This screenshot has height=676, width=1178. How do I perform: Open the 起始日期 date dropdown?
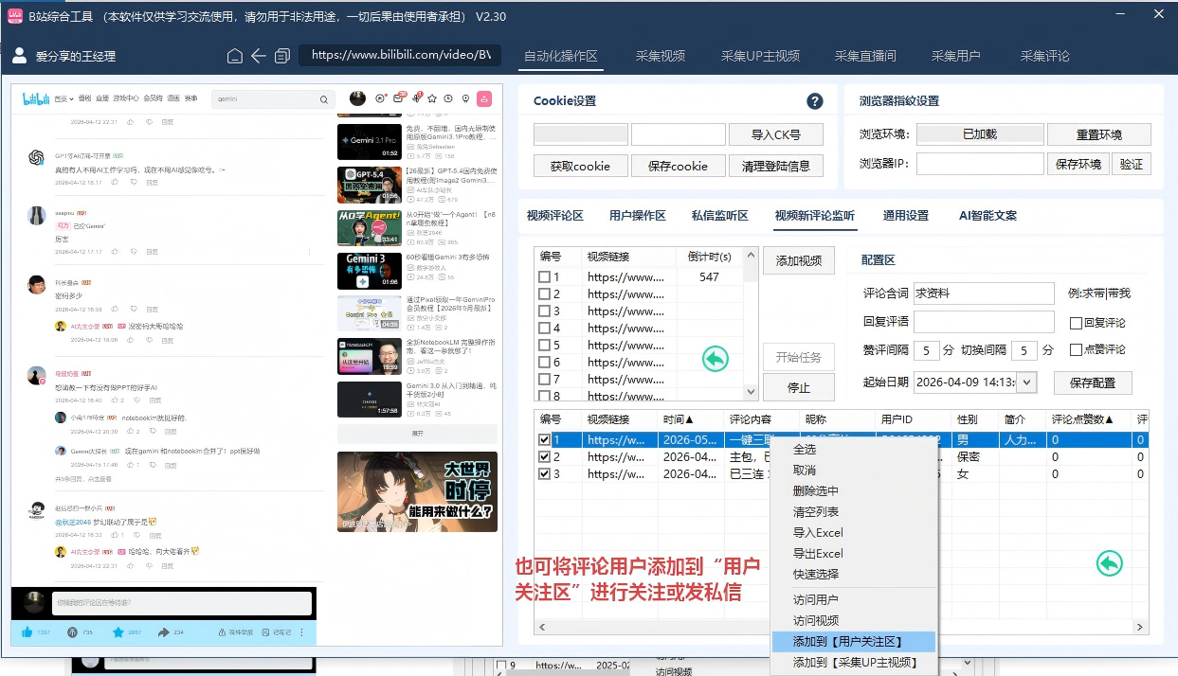[1028, 382]
